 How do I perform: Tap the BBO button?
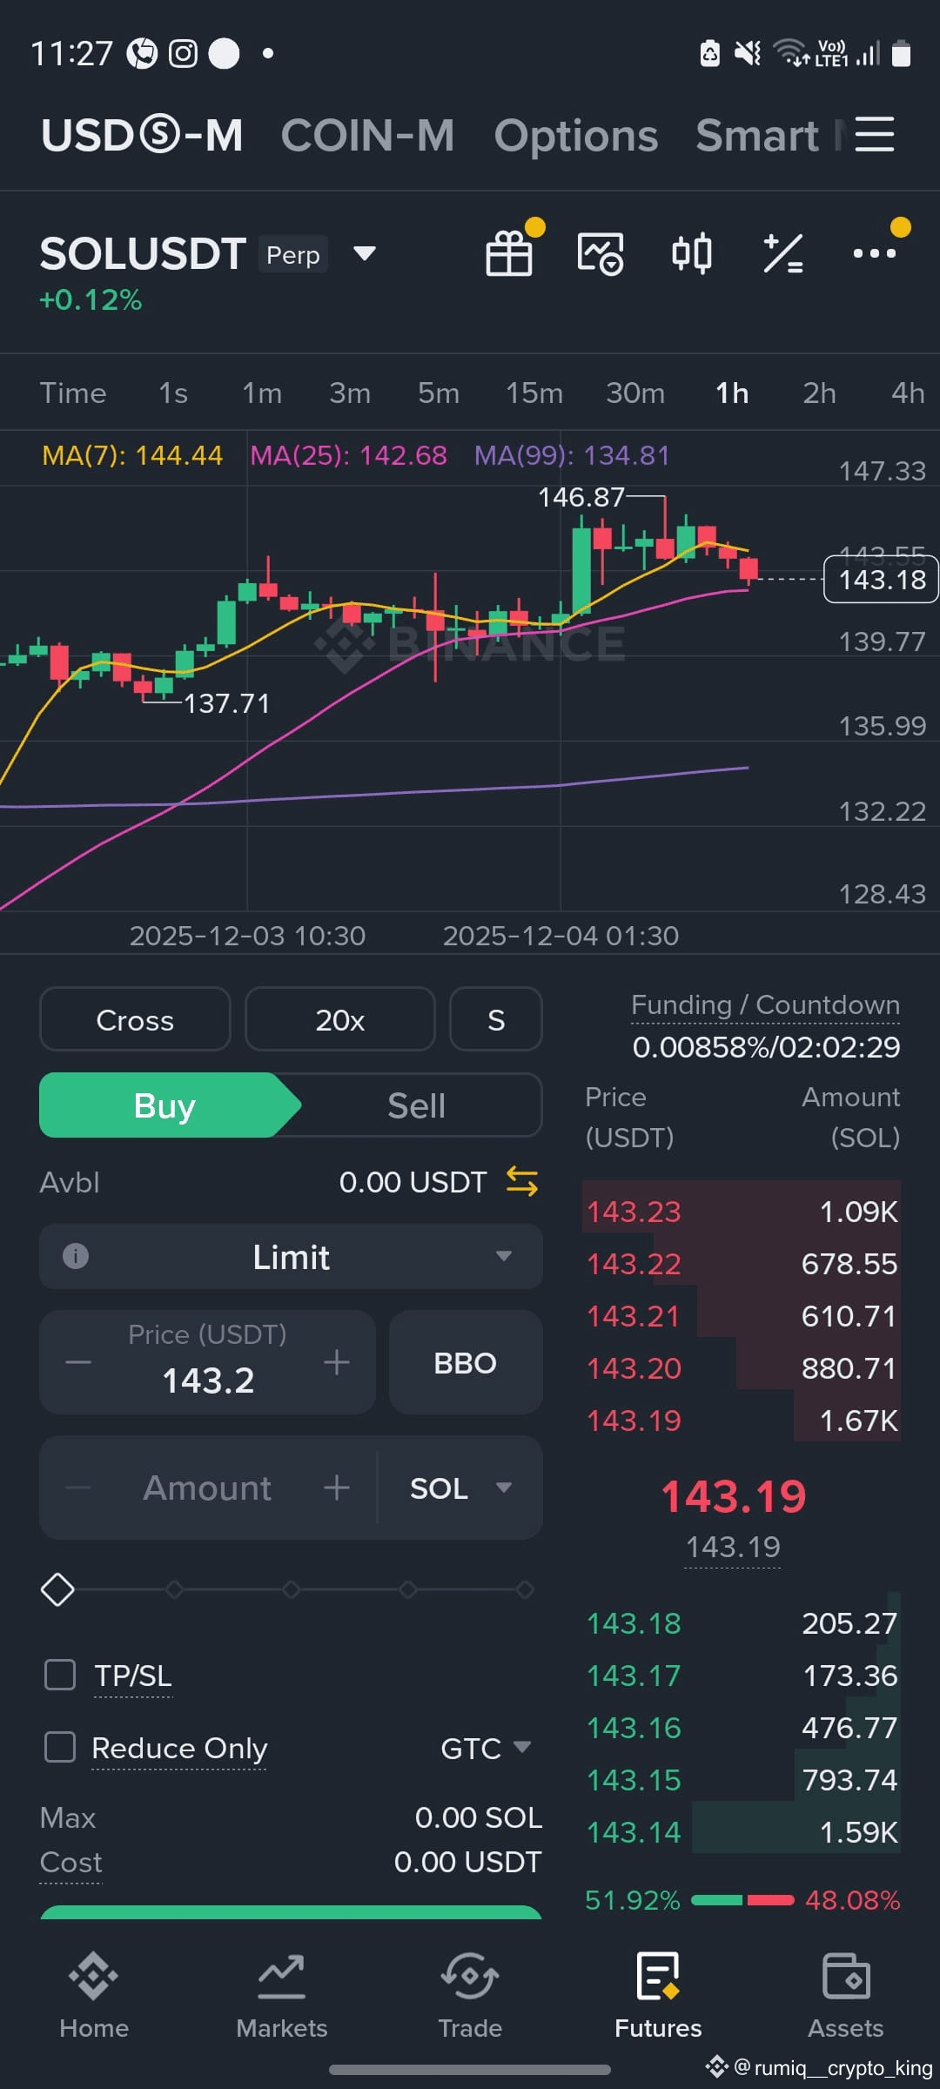tap(466, 1362)
